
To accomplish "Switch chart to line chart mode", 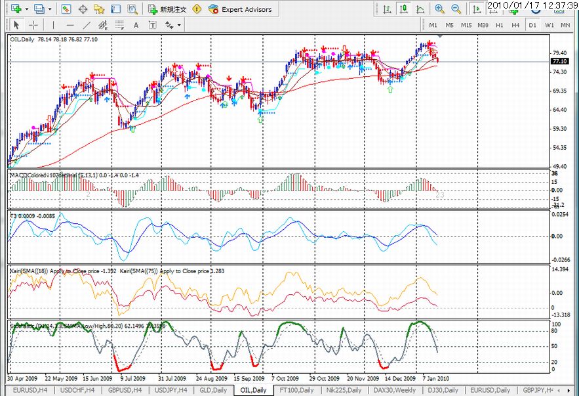I will 420,9.
